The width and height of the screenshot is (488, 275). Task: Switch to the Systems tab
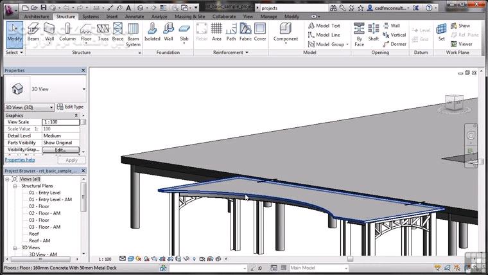point(91,16)
